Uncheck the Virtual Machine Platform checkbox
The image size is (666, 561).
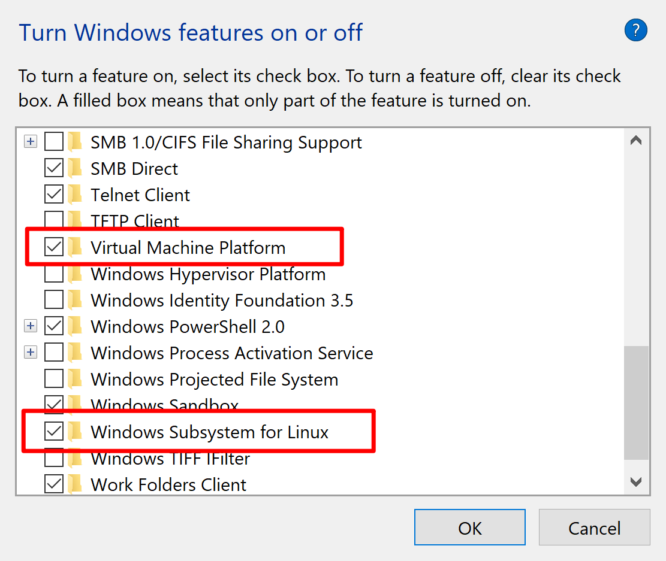coord(54,247)
